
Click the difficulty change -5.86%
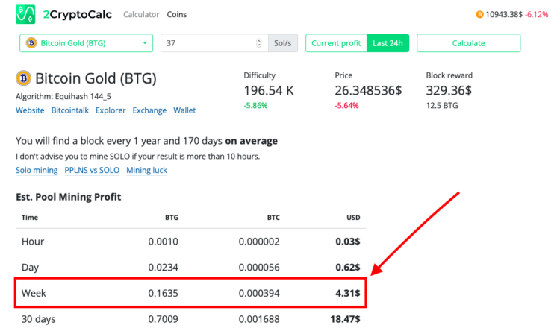255,106
